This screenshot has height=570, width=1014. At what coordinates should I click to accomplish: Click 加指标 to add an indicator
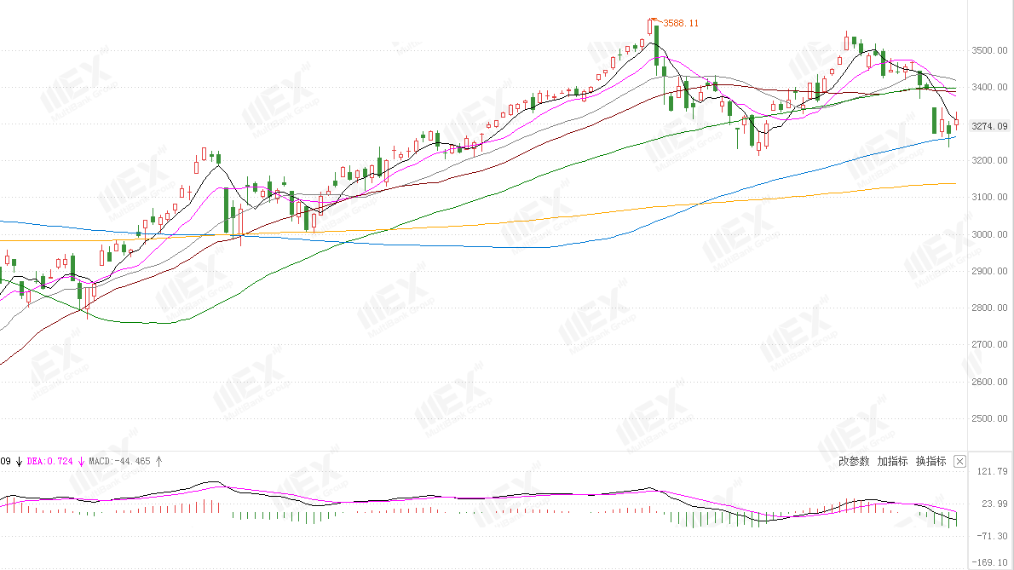(x=892, y=462)
